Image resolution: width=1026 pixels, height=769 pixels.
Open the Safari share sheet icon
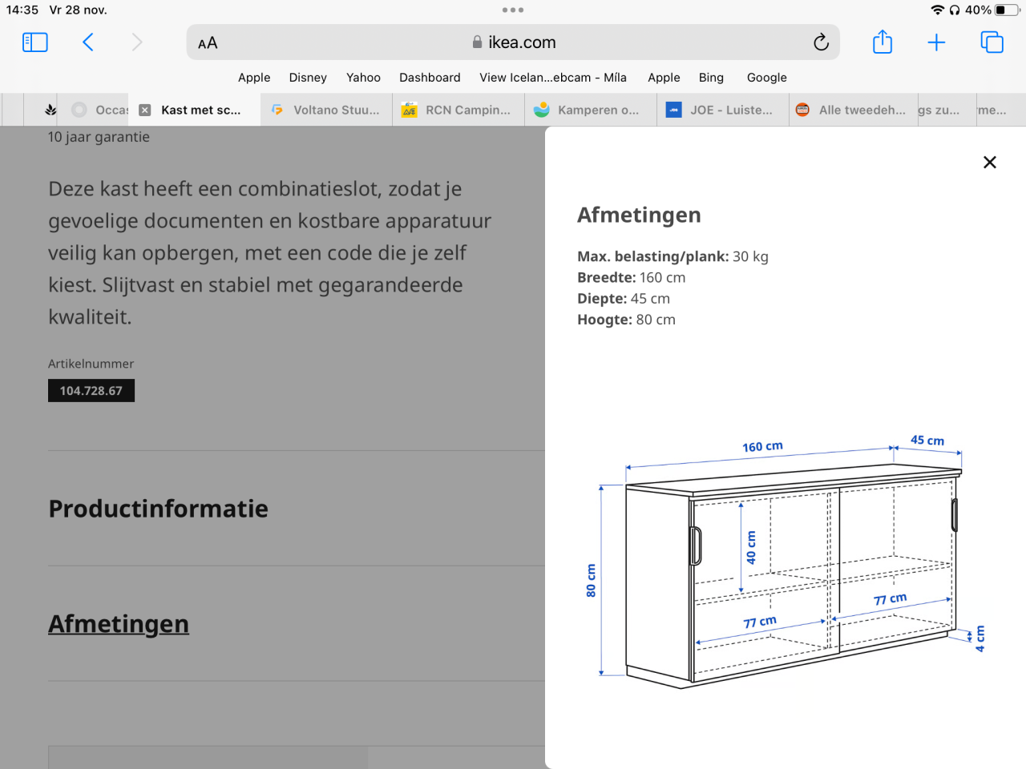(x=883, y=42)
